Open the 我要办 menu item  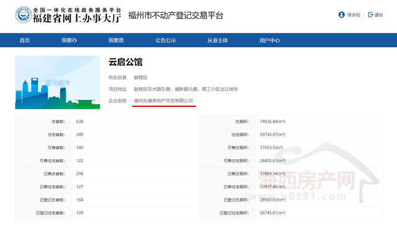pos(69,40)
